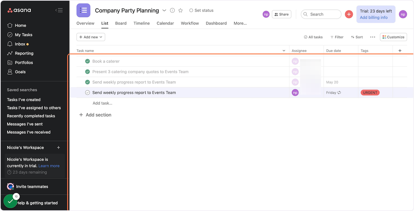Click the red URGENT tag
Image resolution: width=414 pixels, height=211 pixels.
370,93
